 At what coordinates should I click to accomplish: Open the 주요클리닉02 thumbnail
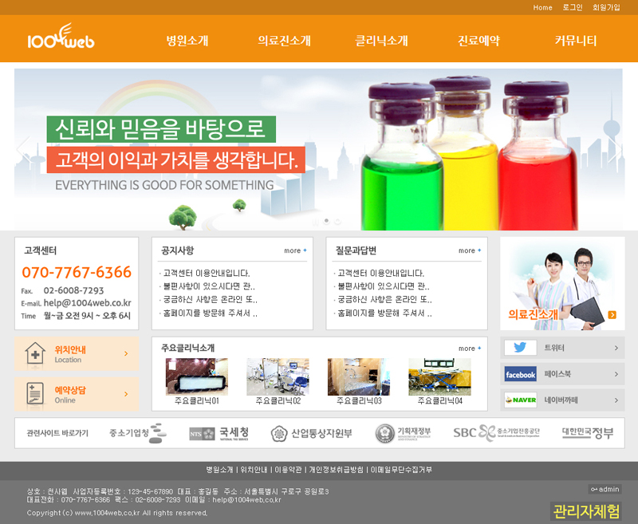coord(278,376)
